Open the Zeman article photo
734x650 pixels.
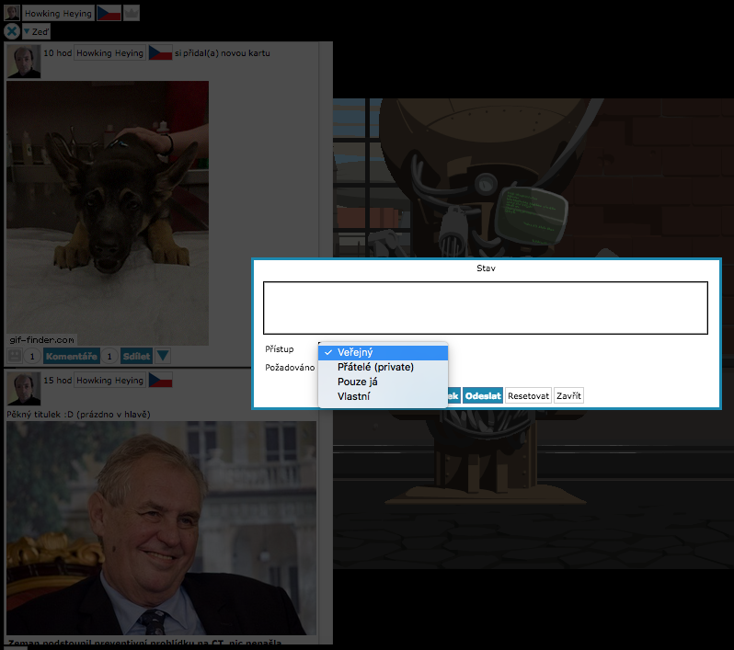[x=162, y=528]
